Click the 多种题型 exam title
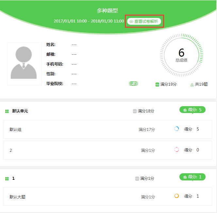Screen dimensions: 217x213 (108, 11)
